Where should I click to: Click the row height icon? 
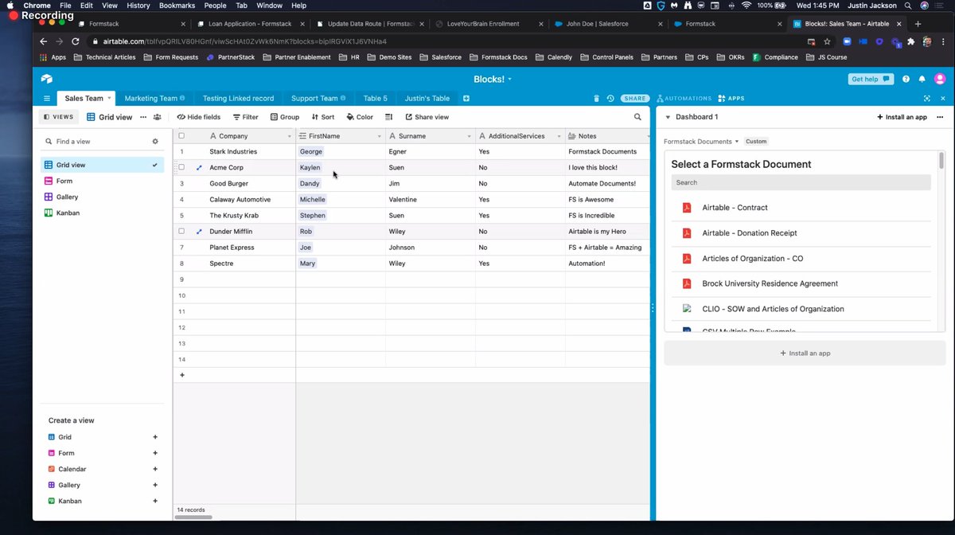pyautogui.click(x=389, y=117)
